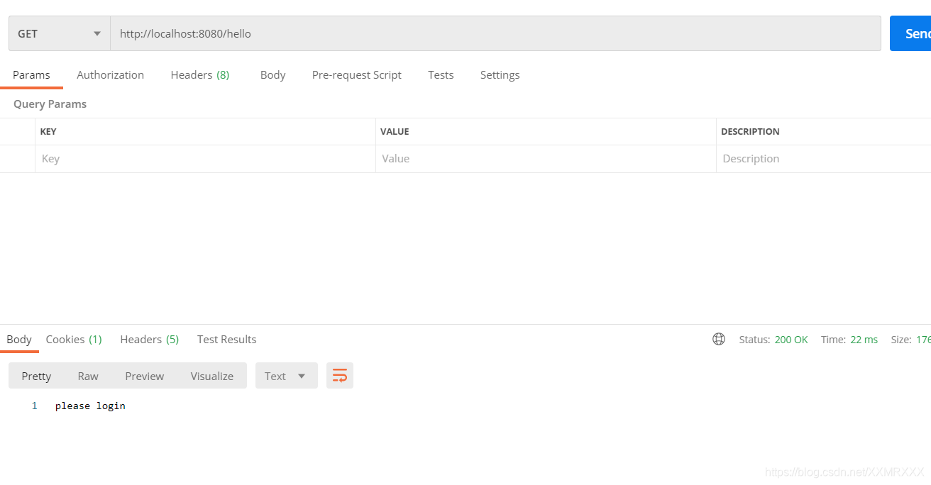The height and width of the screenshot is (485, 931).
Task: Click the Description input cell
Action: (x=823, y=159)
